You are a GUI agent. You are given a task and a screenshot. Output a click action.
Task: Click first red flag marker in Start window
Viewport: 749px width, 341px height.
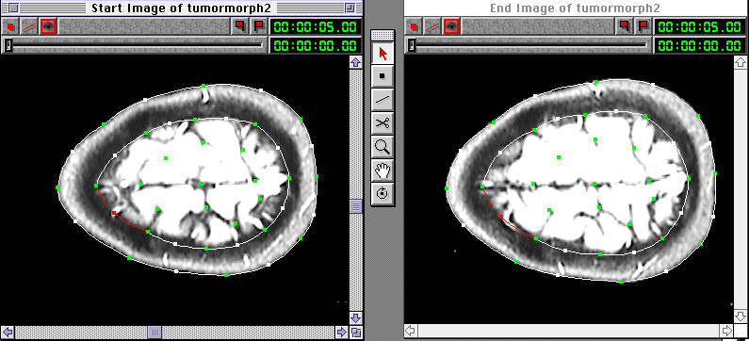pyautogui.click(x=240, y=26)
